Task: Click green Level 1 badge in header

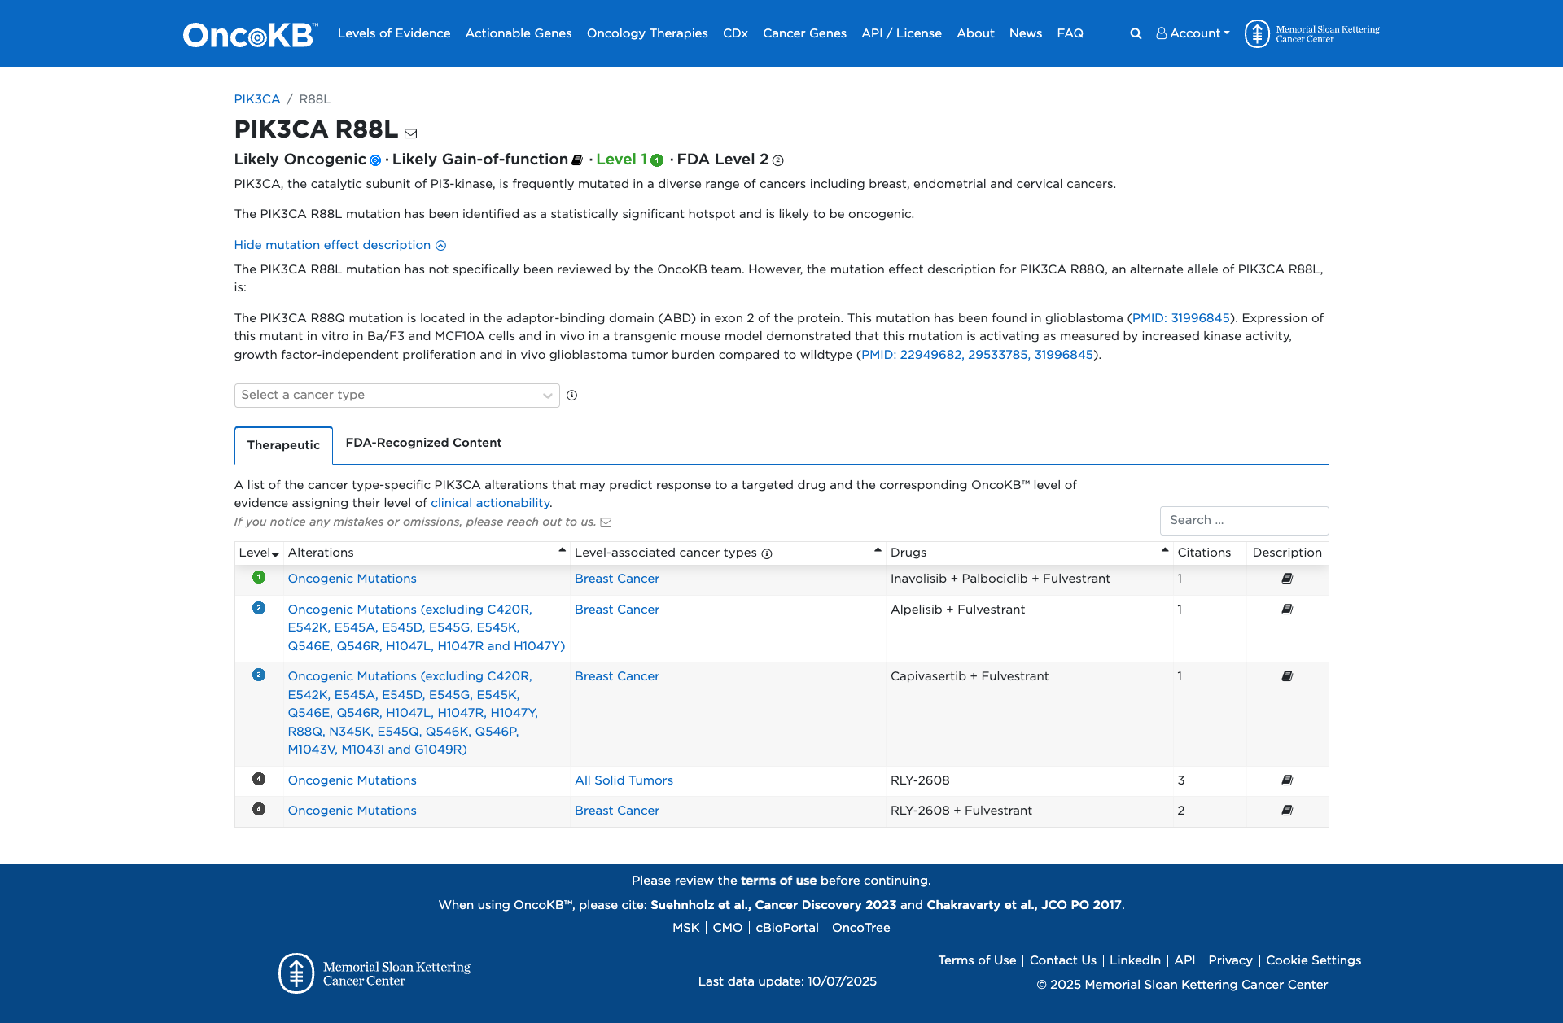Action: click(657, 160)
